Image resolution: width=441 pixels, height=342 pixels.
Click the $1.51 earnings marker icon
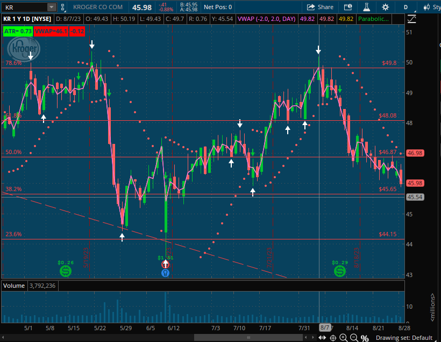click(166, 264)
